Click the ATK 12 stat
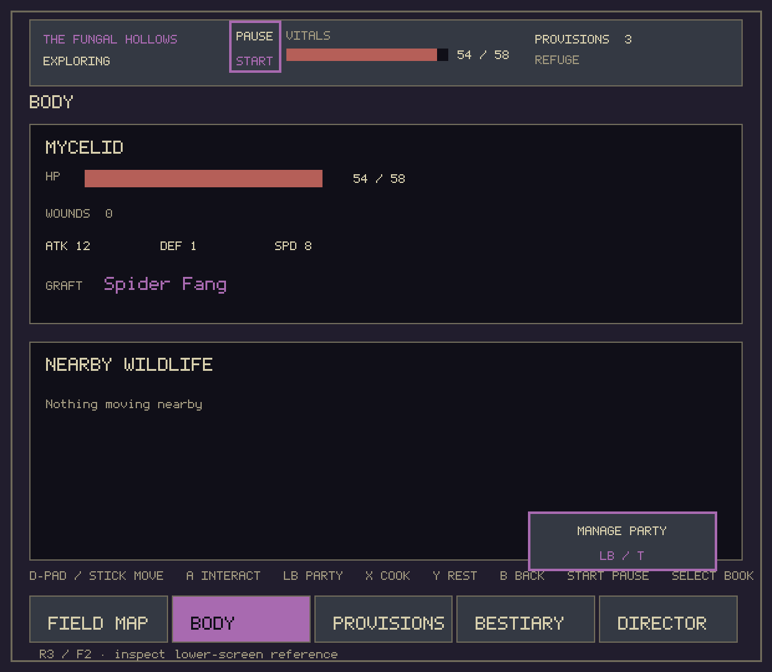The height and width of the screenshot is (672, 772). click(x=68, y=246)
